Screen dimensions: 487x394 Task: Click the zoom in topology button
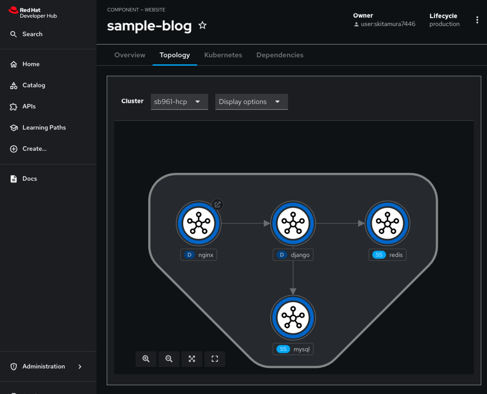(x=146, y=359)
